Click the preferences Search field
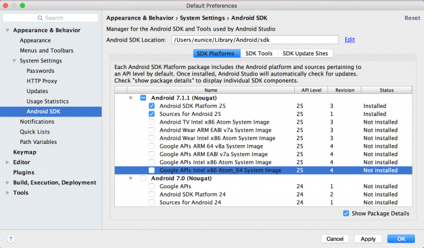 coord(51,18)
